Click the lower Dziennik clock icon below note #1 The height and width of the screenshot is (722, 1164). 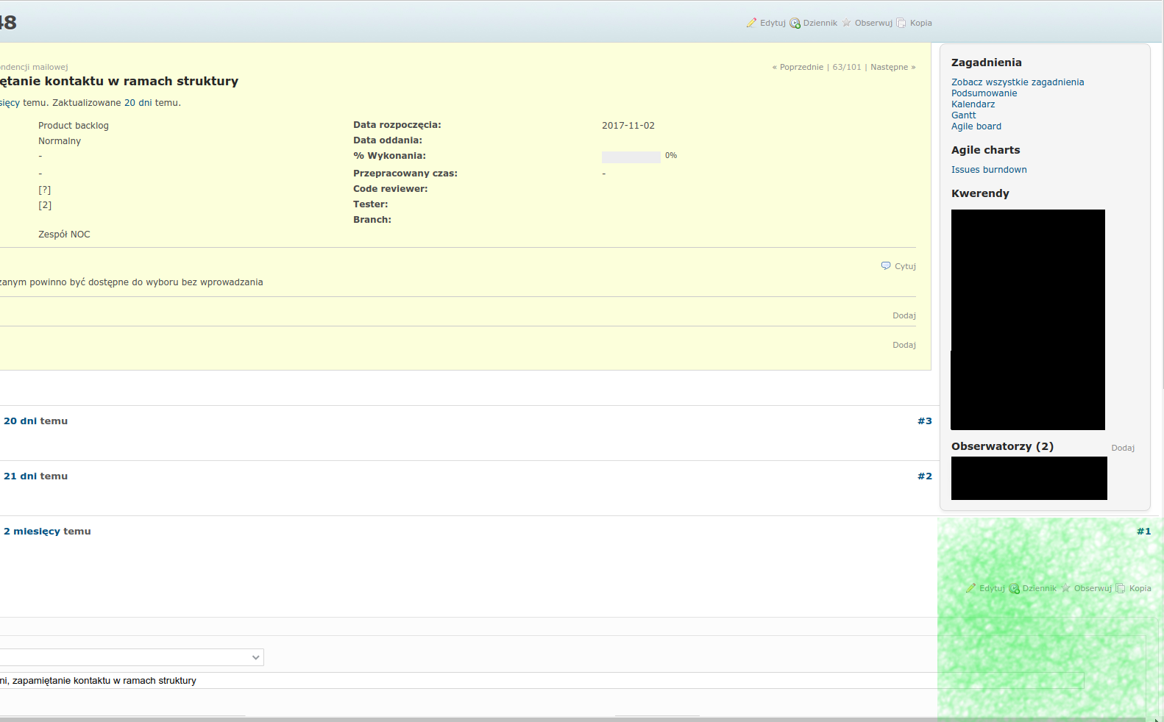pos(1014,588)
